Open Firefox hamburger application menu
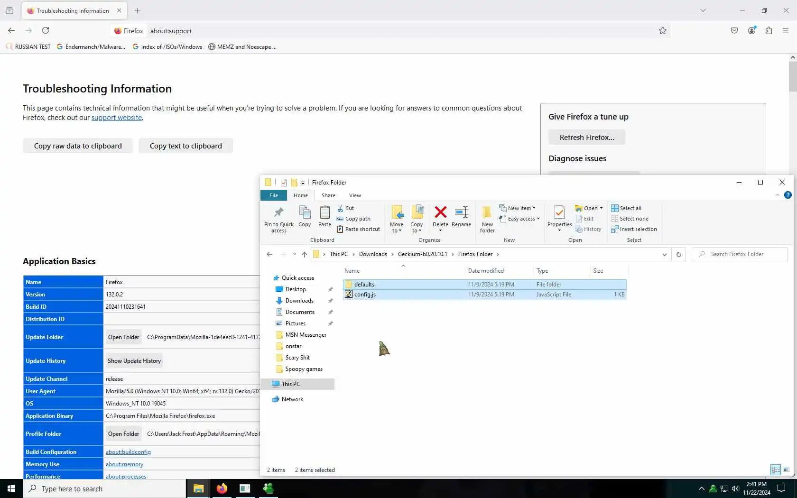 click(786, 30)
